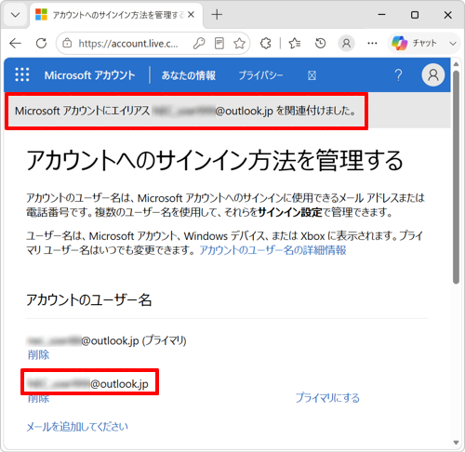Open the account manager avatar
The image size is (465, 452).
point(433,75)
